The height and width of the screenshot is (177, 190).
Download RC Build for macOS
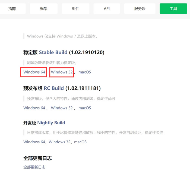[x=85, y=108]
